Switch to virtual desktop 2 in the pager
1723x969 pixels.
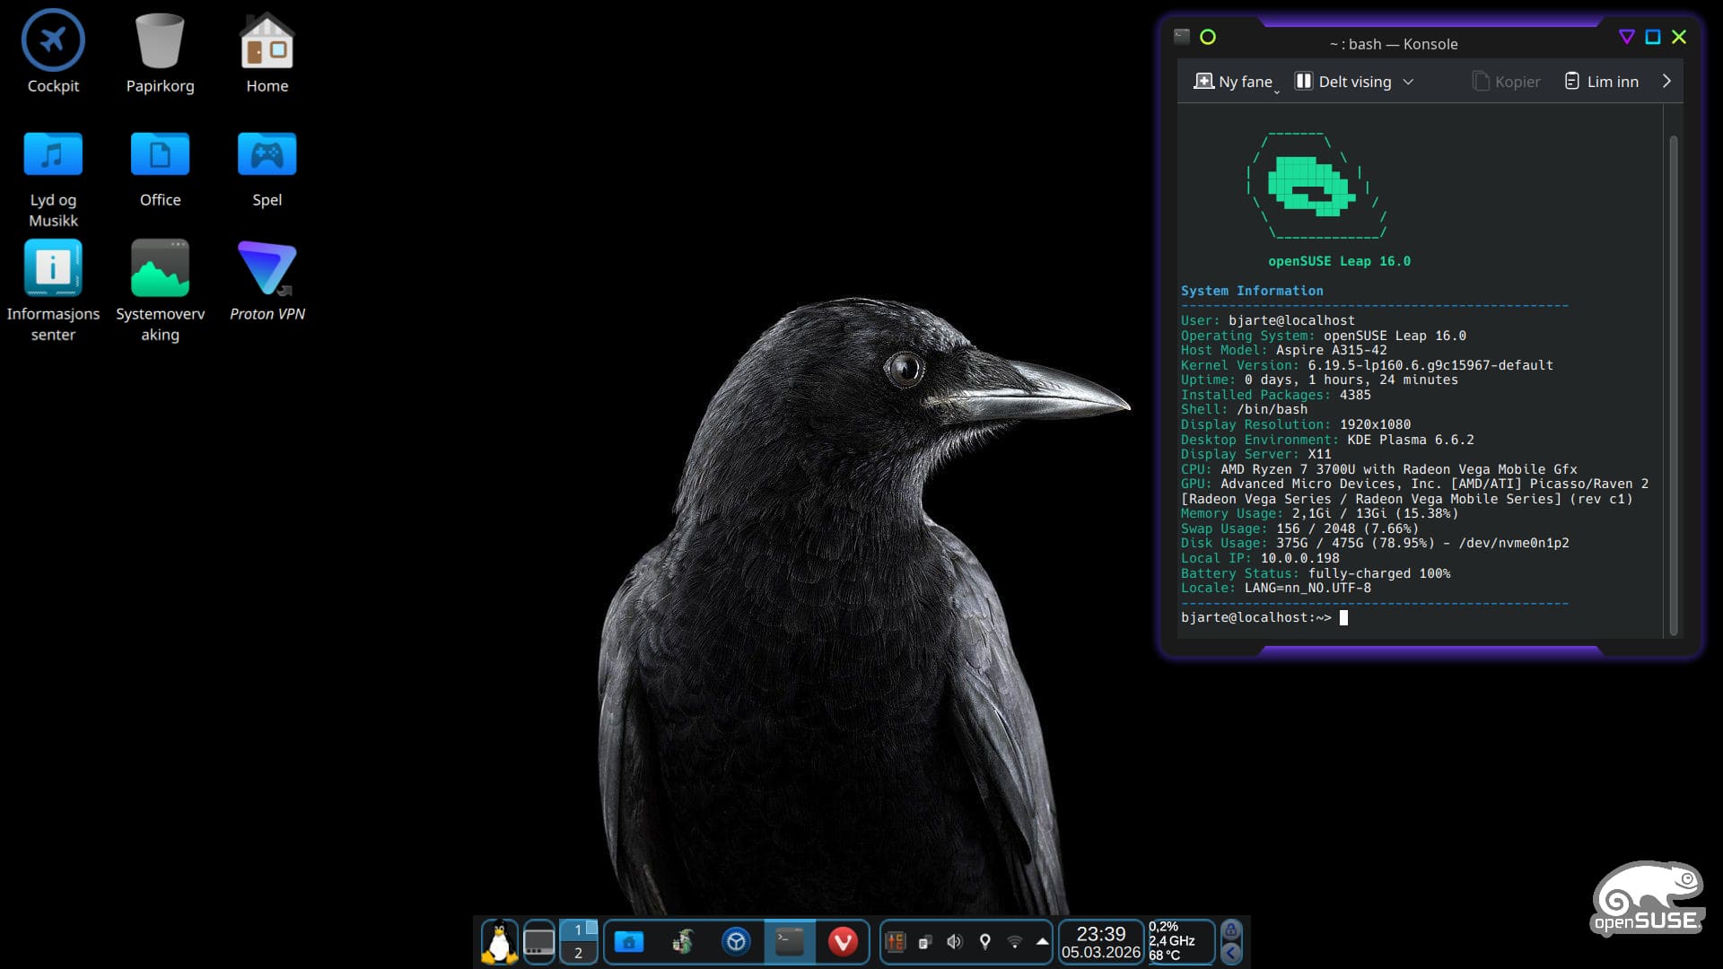coord(578,953)
